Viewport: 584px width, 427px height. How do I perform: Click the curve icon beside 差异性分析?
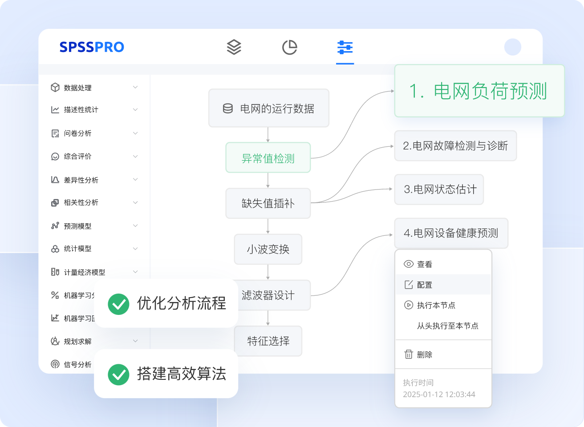click(55, 180)
